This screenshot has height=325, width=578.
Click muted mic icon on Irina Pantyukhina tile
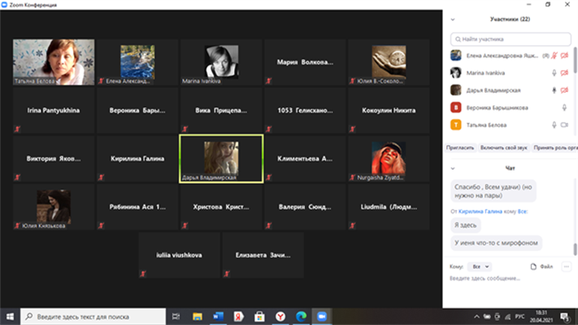point(17,129)
